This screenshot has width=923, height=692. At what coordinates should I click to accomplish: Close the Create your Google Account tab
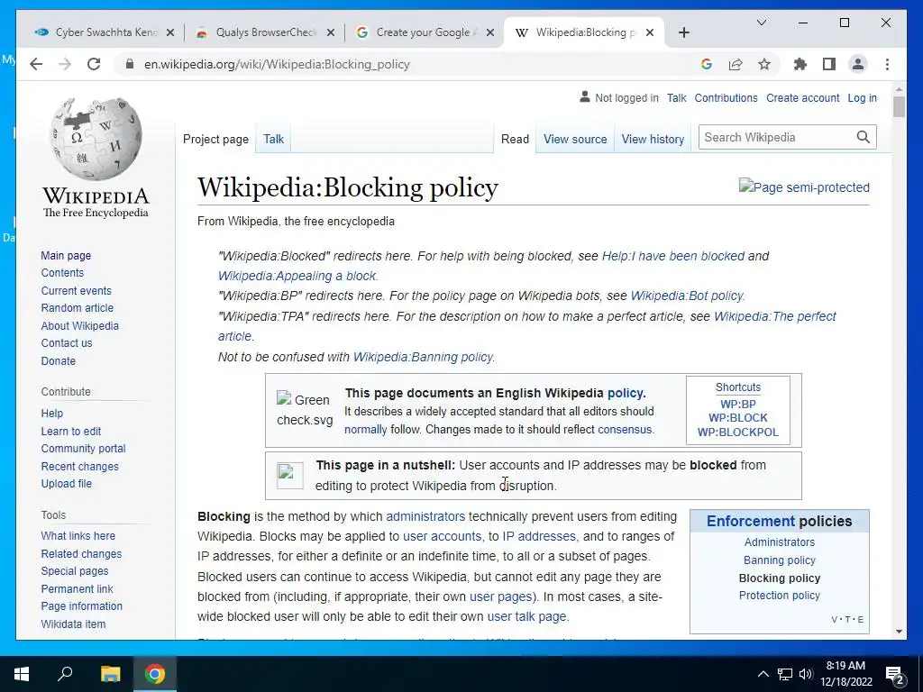pos(489,32)
